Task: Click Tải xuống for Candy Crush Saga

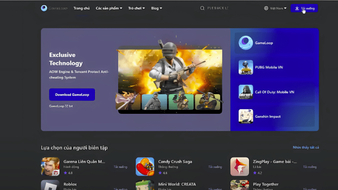Action: 215,167
